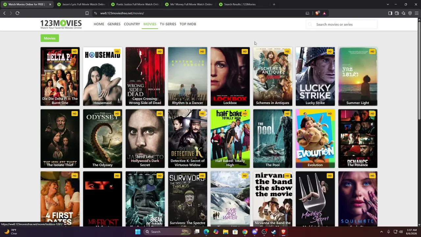Open Brave VPN shield icon

410,13
